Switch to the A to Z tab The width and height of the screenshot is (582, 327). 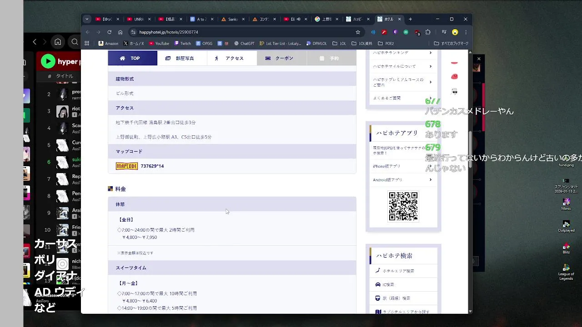click(201, 19)
